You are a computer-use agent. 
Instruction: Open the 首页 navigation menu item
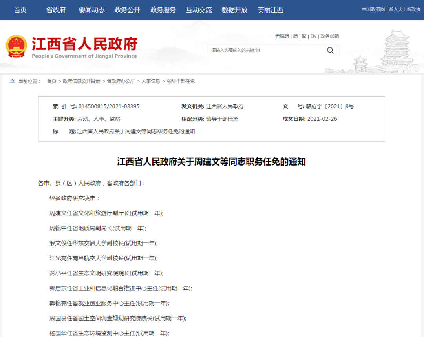pos(20,10)
